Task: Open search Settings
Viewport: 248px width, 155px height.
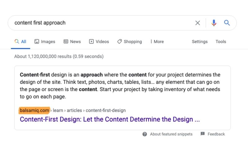Action: point(200,42)
